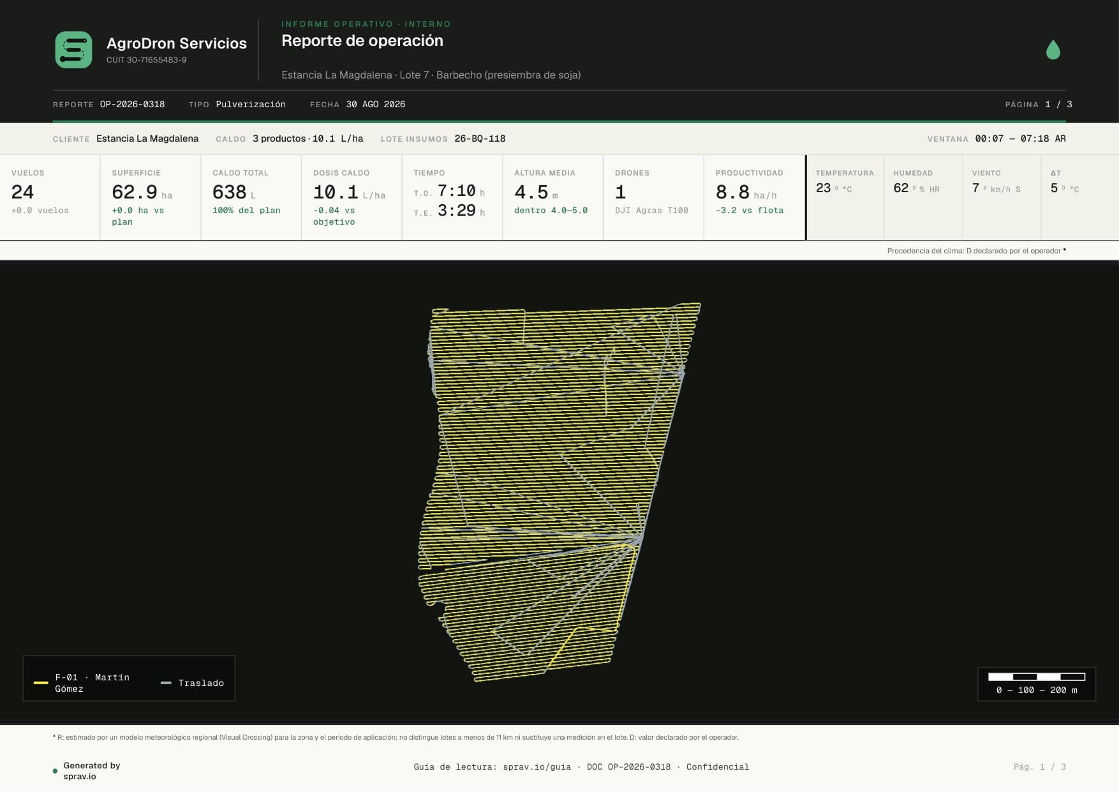
Task: Click the lote insumos value 26-BQ-118
Action: 480,138
